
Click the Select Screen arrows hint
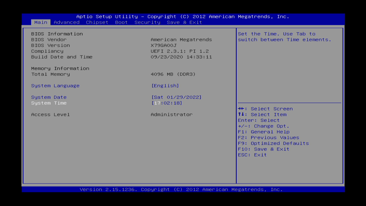point(265,109)
